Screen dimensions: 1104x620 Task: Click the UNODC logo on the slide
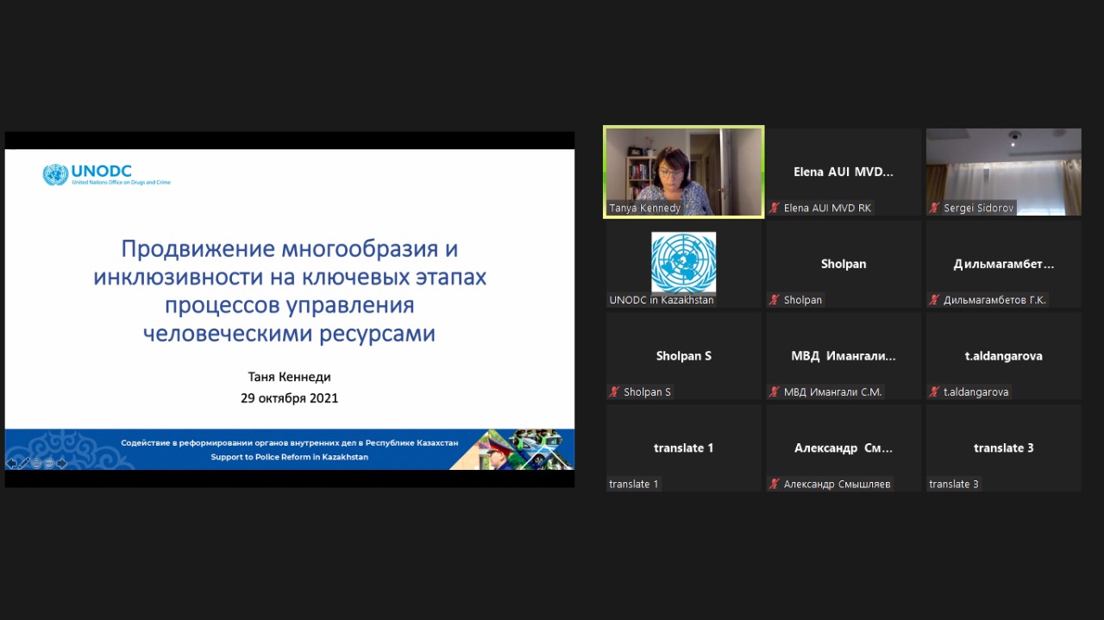click(x=106, y=175)
